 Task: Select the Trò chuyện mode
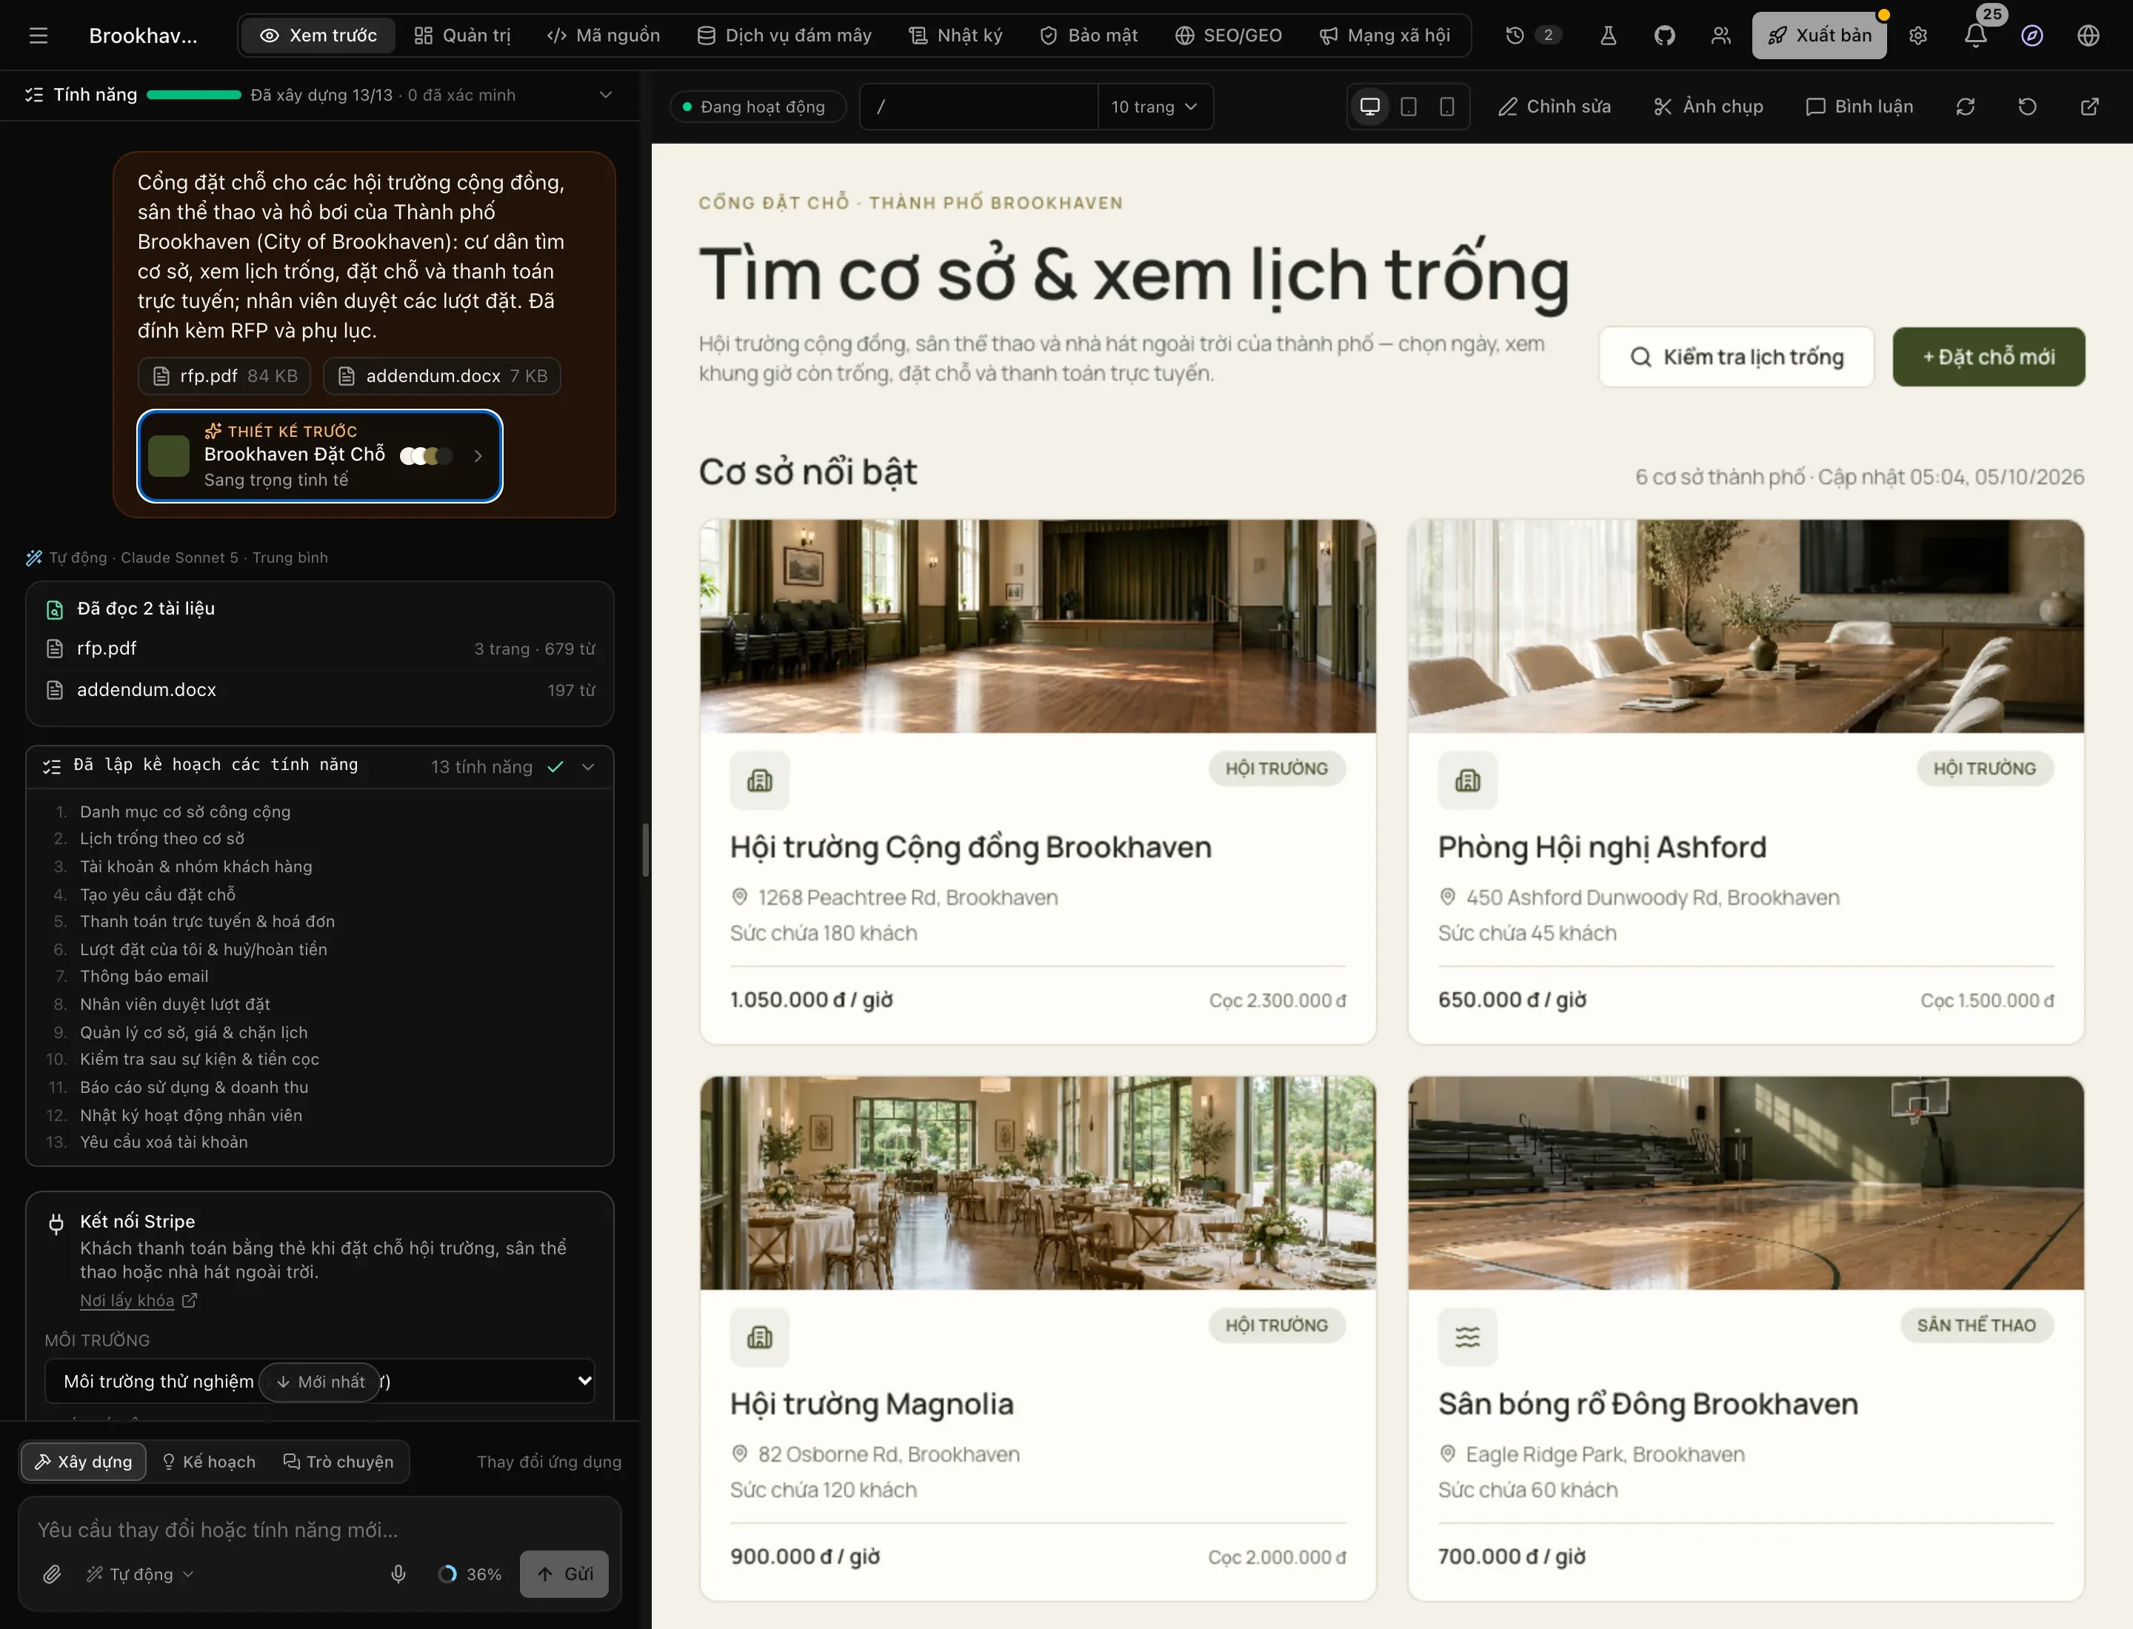click(338, 1461)
